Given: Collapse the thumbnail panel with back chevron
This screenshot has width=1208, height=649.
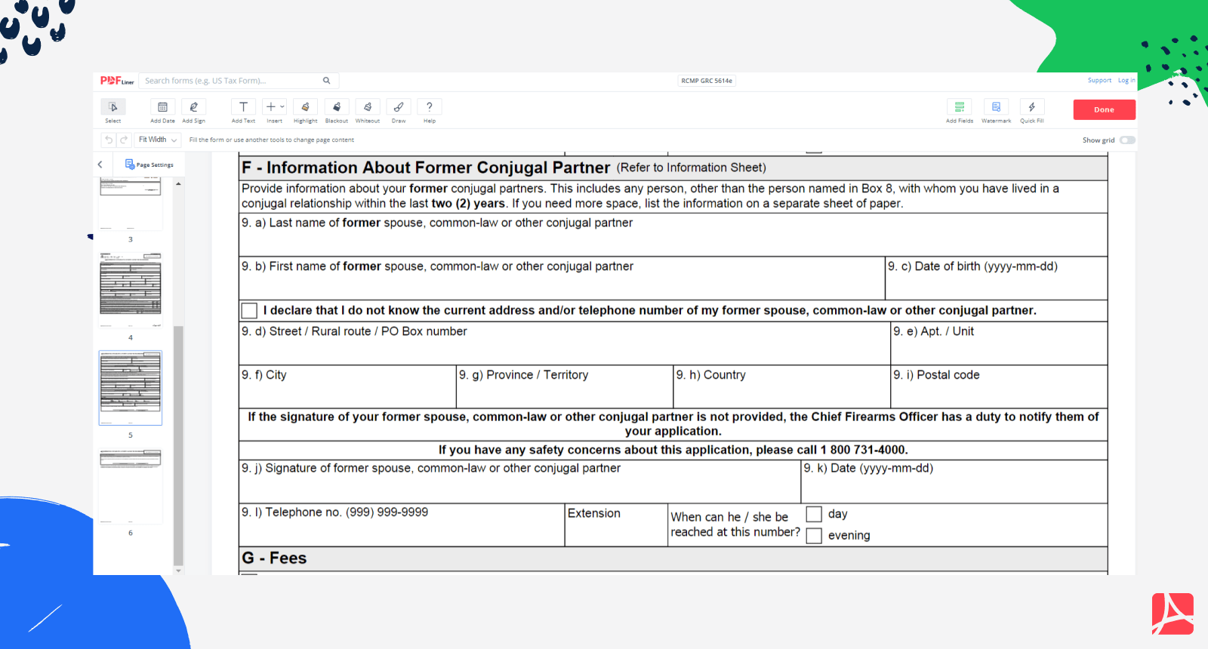Looking at the screenshot, I should 100,165.
